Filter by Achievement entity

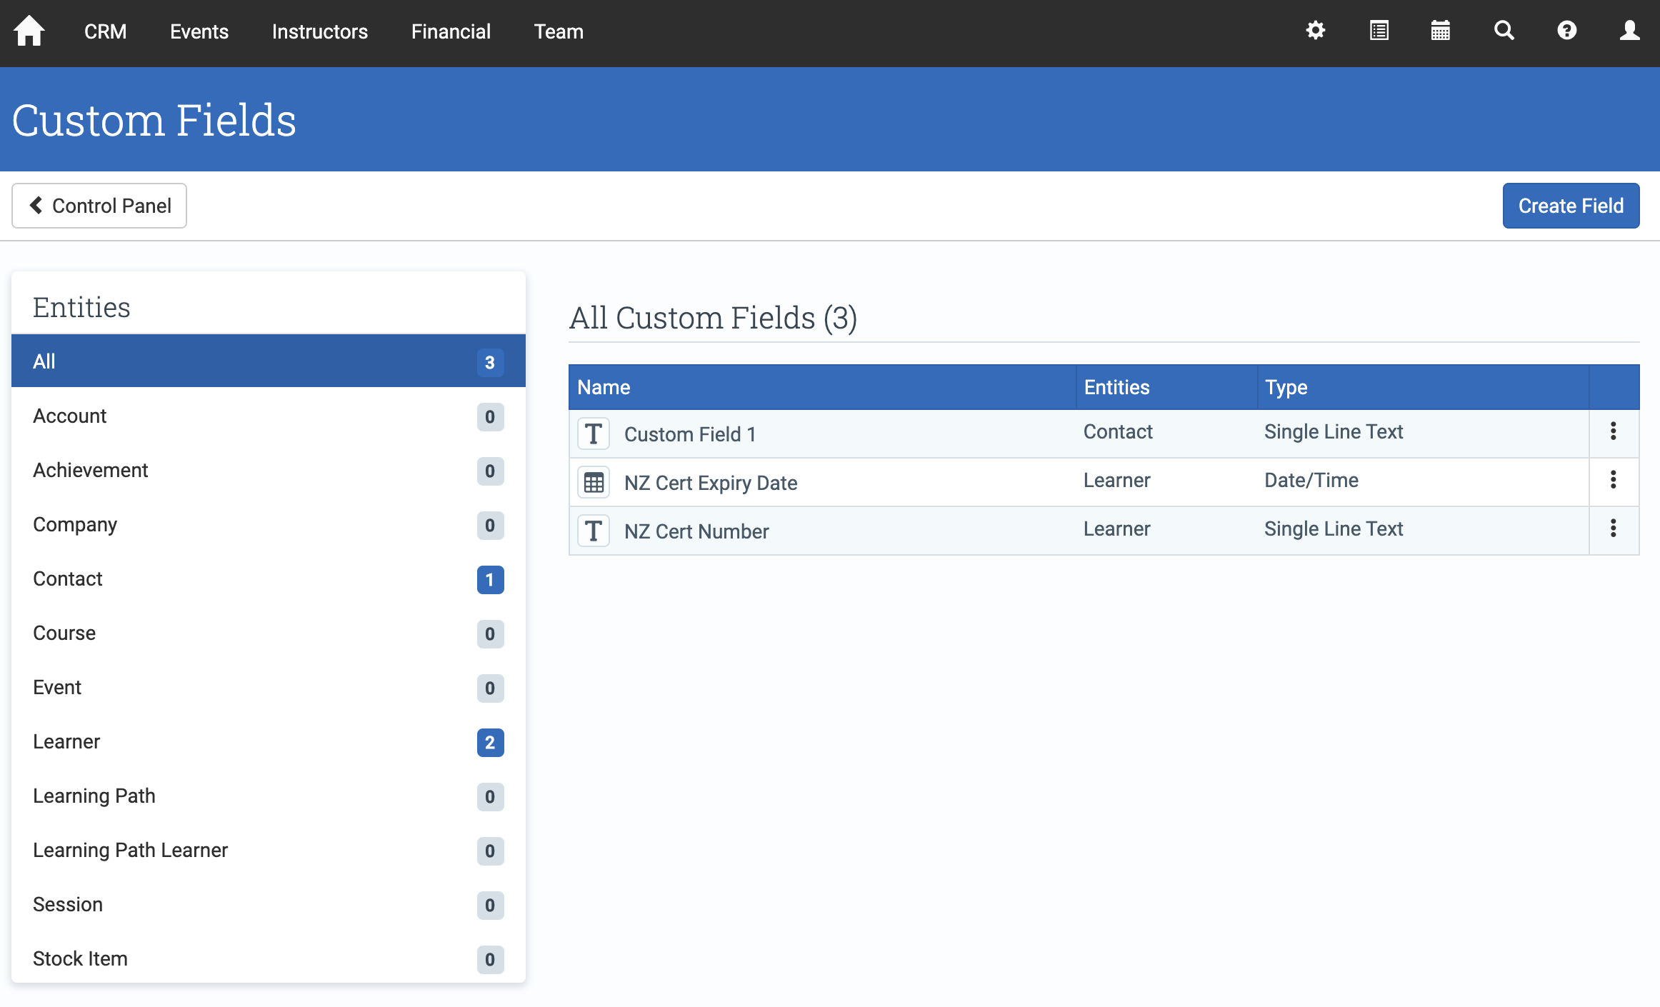click(269, 470)
